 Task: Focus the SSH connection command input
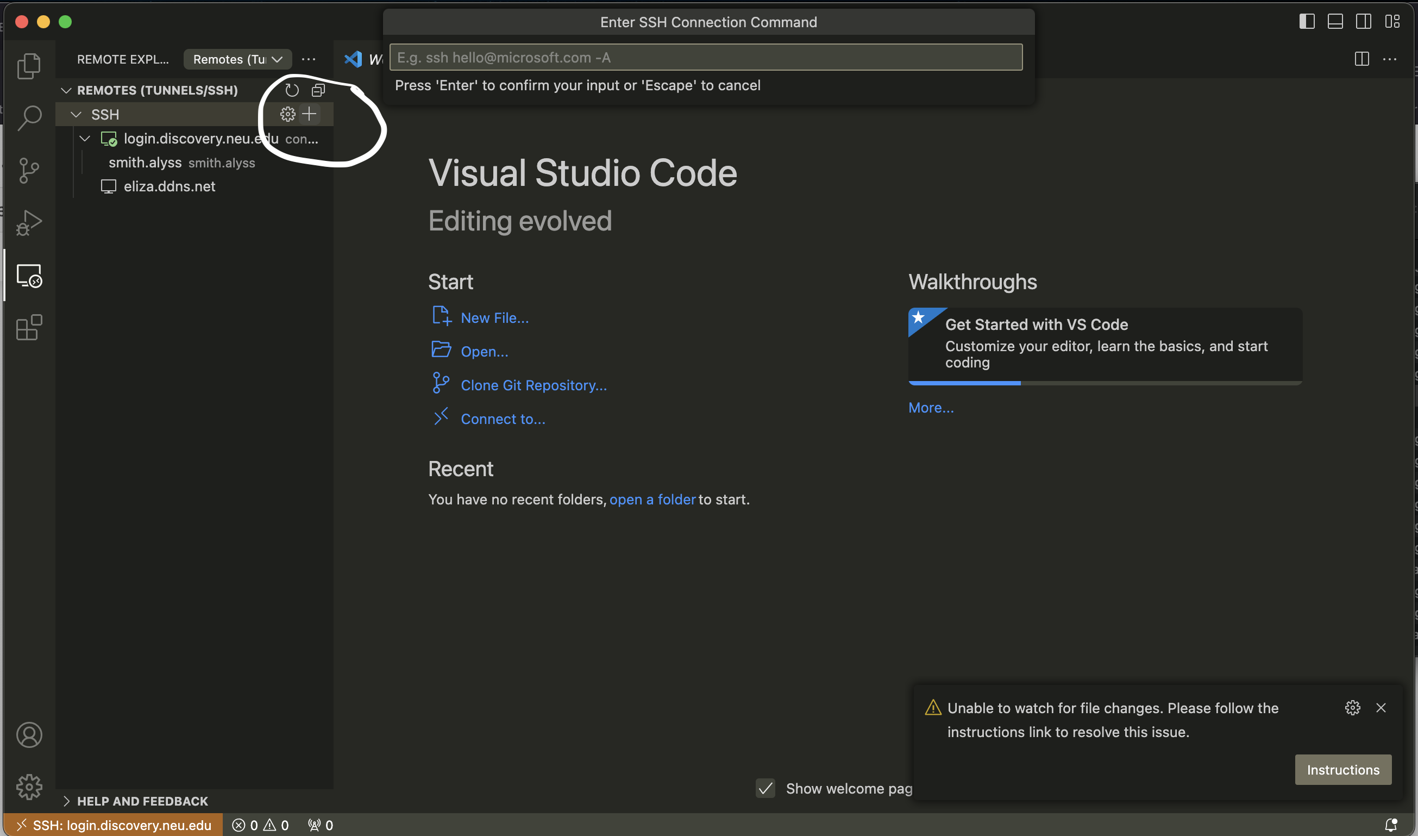(x=705, y=58)
